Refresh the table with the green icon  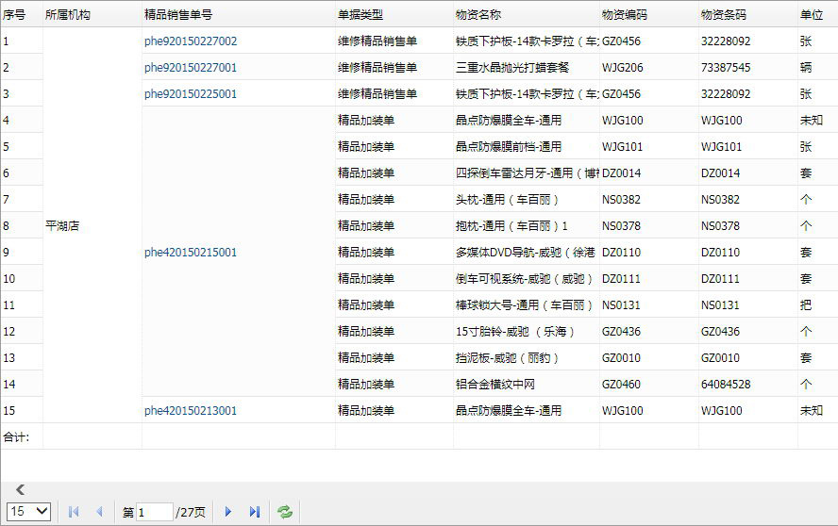pyautogui.click(x=284, y=512)
